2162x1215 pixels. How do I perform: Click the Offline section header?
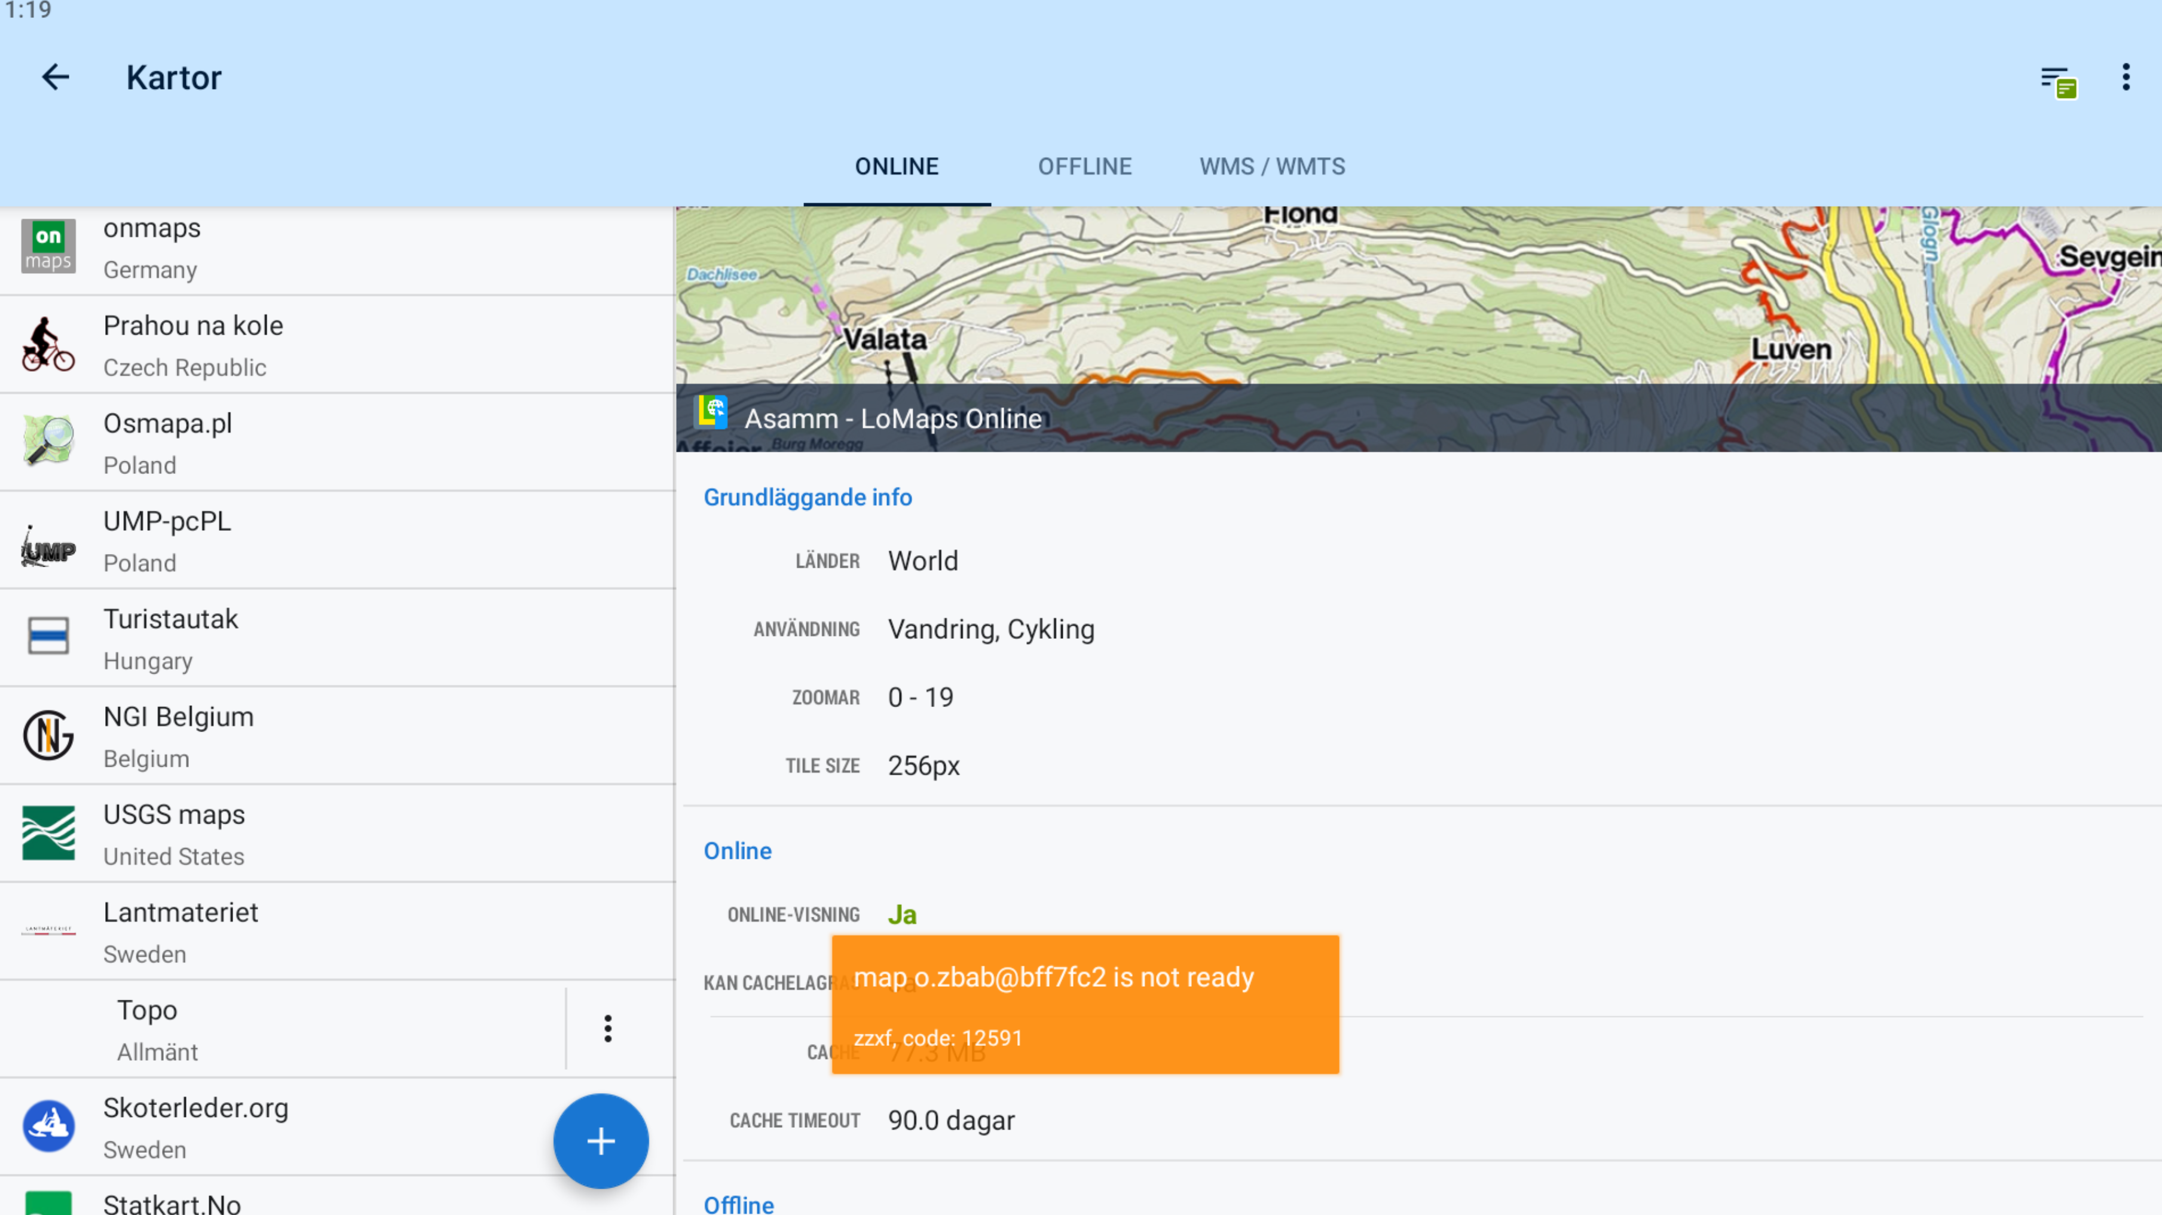(x=739, y=1205)
